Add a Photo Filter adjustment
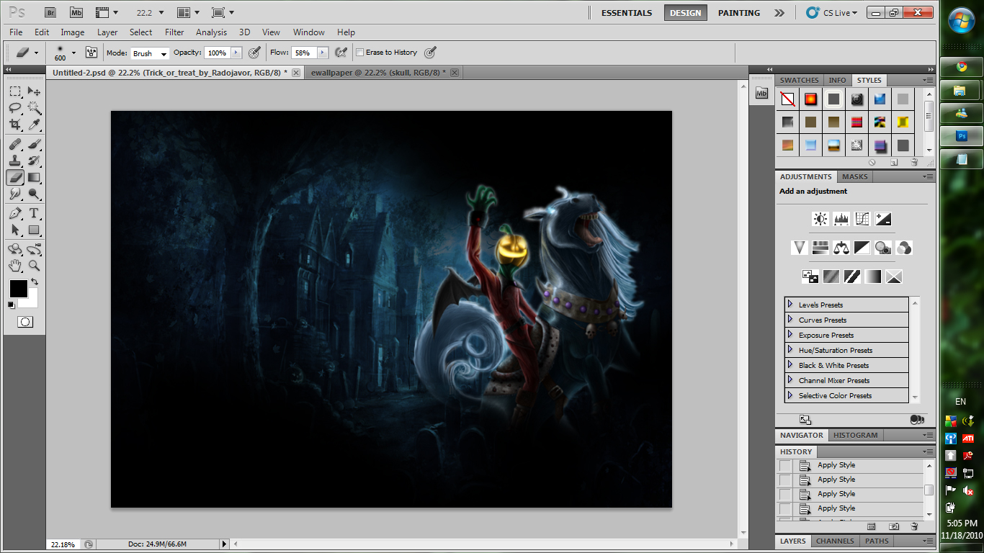 pos(883,248)
